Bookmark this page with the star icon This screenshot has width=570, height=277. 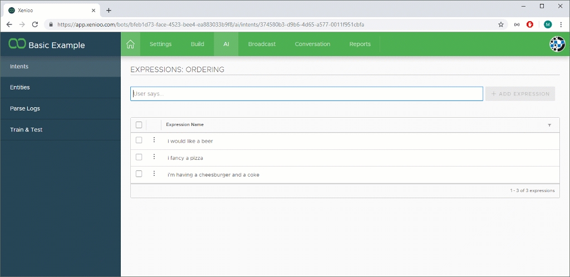tap(500, 24)
